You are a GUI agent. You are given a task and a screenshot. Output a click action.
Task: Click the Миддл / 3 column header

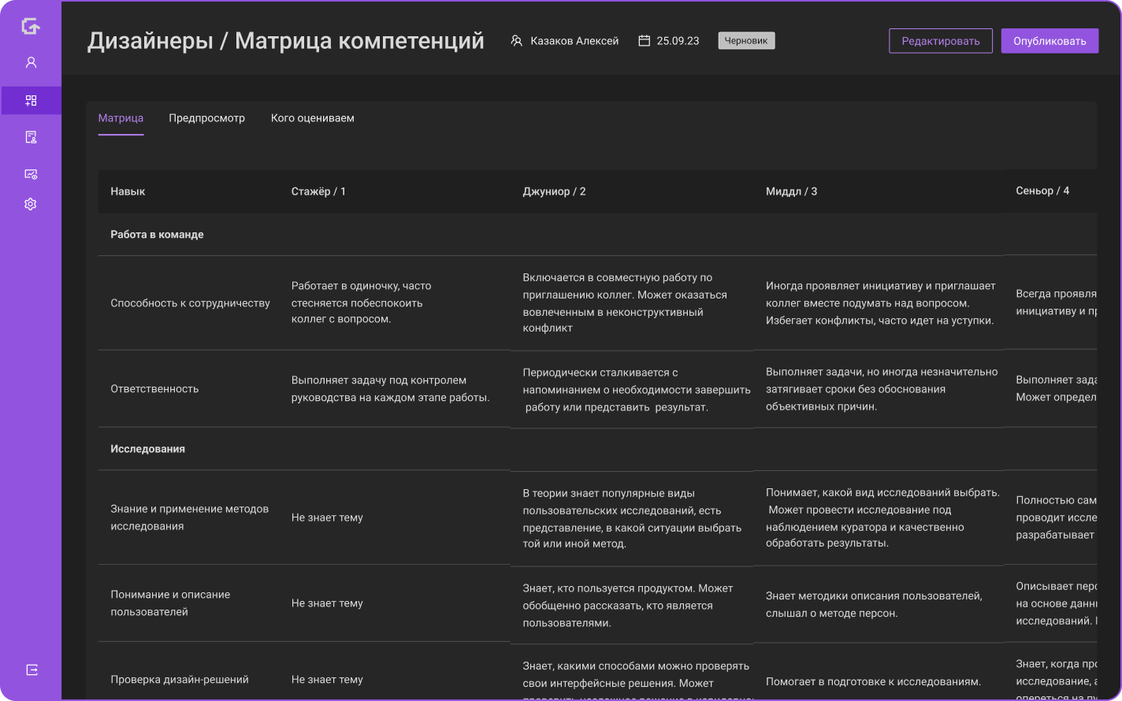point(791,191)
